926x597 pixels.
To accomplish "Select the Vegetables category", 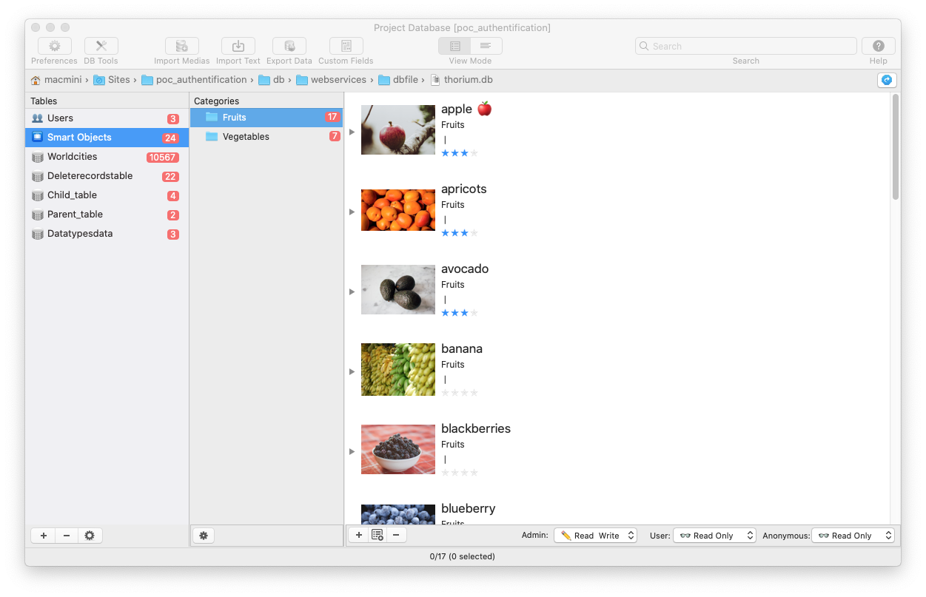I will (x=246, y=137).
